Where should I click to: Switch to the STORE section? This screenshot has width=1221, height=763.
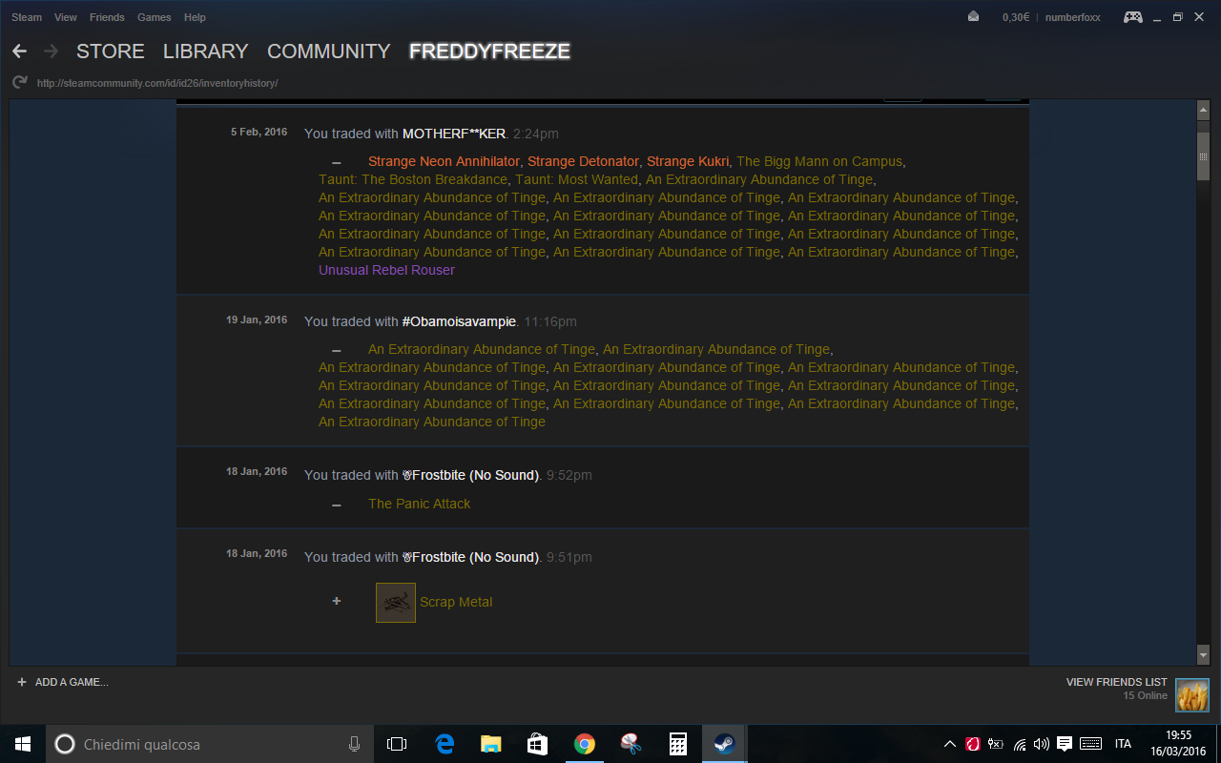point(111,52)
